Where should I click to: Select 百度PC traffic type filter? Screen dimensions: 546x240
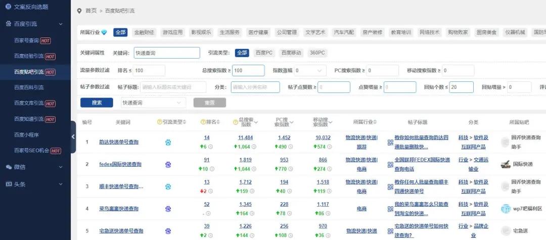pyautogui.click(x=264, y=53)
